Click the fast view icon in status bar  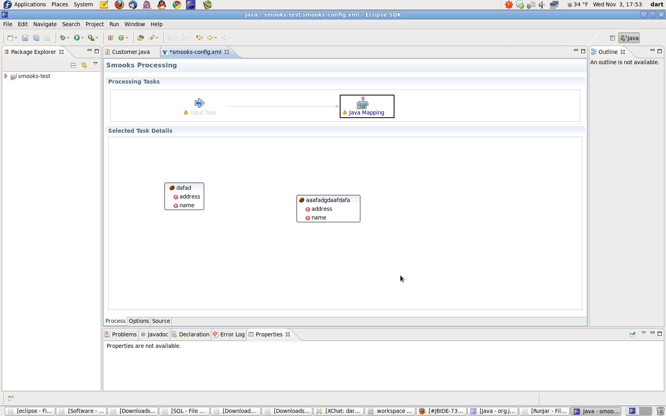click(11, 398)
